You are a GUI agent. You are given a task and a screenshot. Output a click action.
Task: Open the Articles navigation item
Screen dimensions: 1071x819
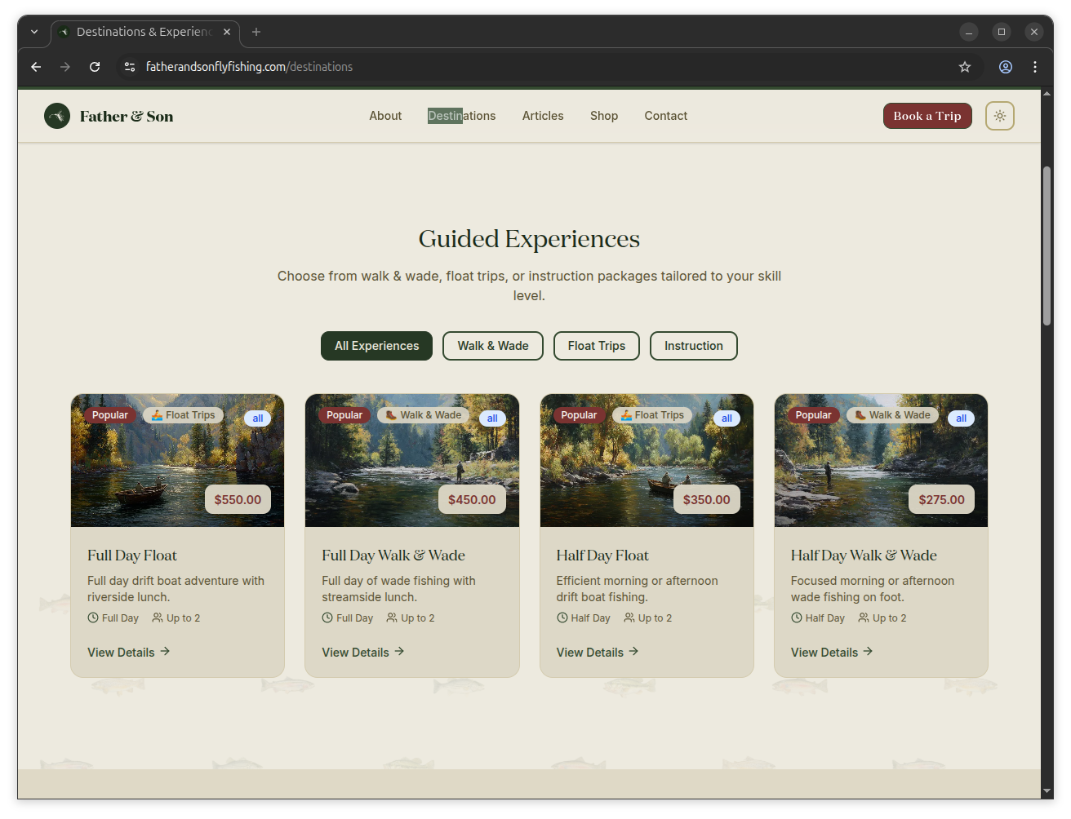point(542,116)
